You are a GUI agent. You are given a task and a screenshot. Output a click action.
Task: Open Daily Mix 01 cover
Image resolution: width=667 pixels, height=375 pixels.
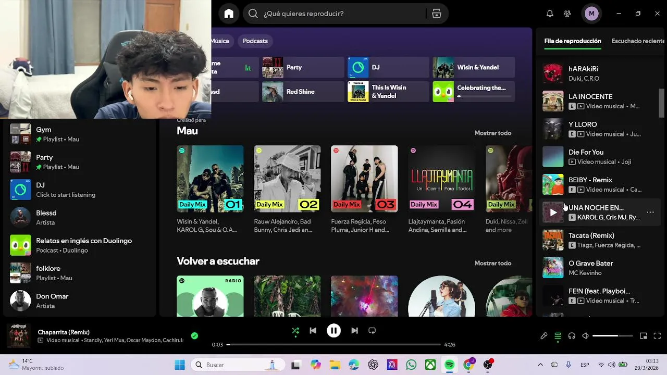pyautogui.click(x=210, y=179)
